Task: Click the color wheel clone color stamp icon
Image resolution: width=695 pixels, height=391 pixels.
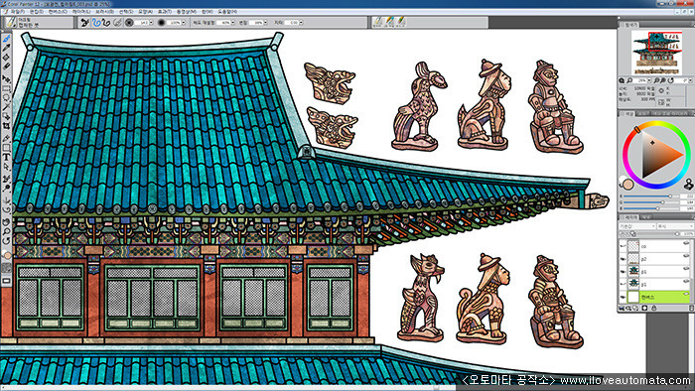Action: (x=688, y=184)
